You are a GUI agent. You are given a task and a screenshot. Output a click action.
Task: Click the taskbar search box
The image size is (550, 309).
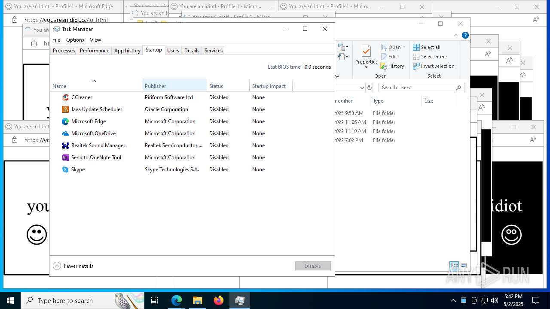(82, 300)
